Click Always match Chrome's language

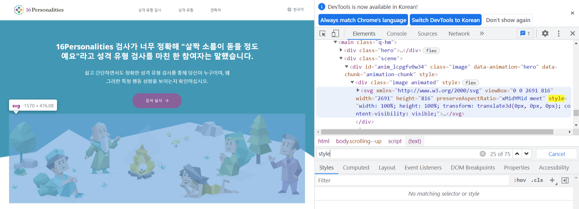coord(363,20)
